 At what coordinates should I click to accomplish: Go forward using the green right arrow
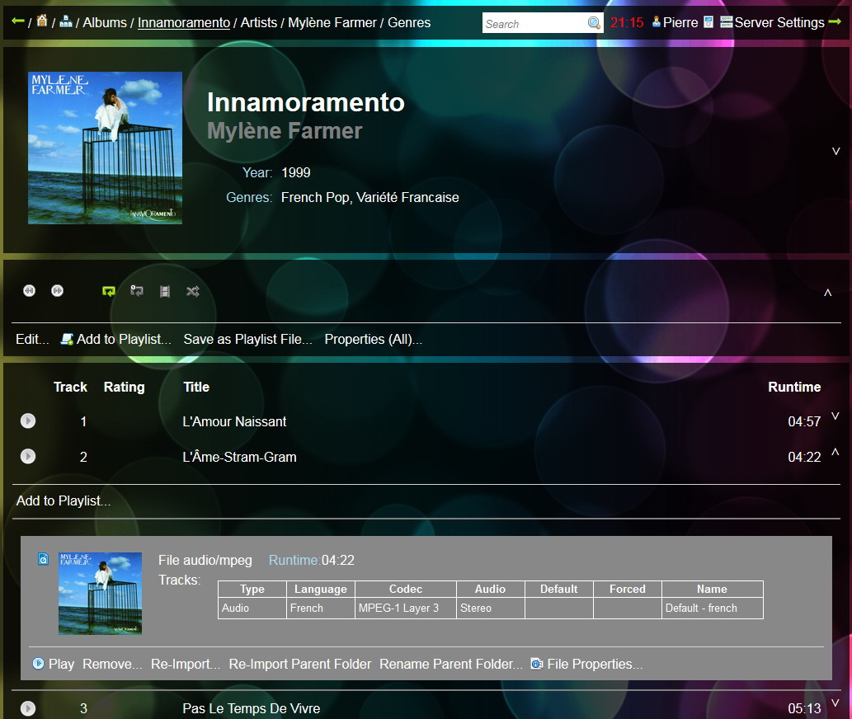point(835,22)
